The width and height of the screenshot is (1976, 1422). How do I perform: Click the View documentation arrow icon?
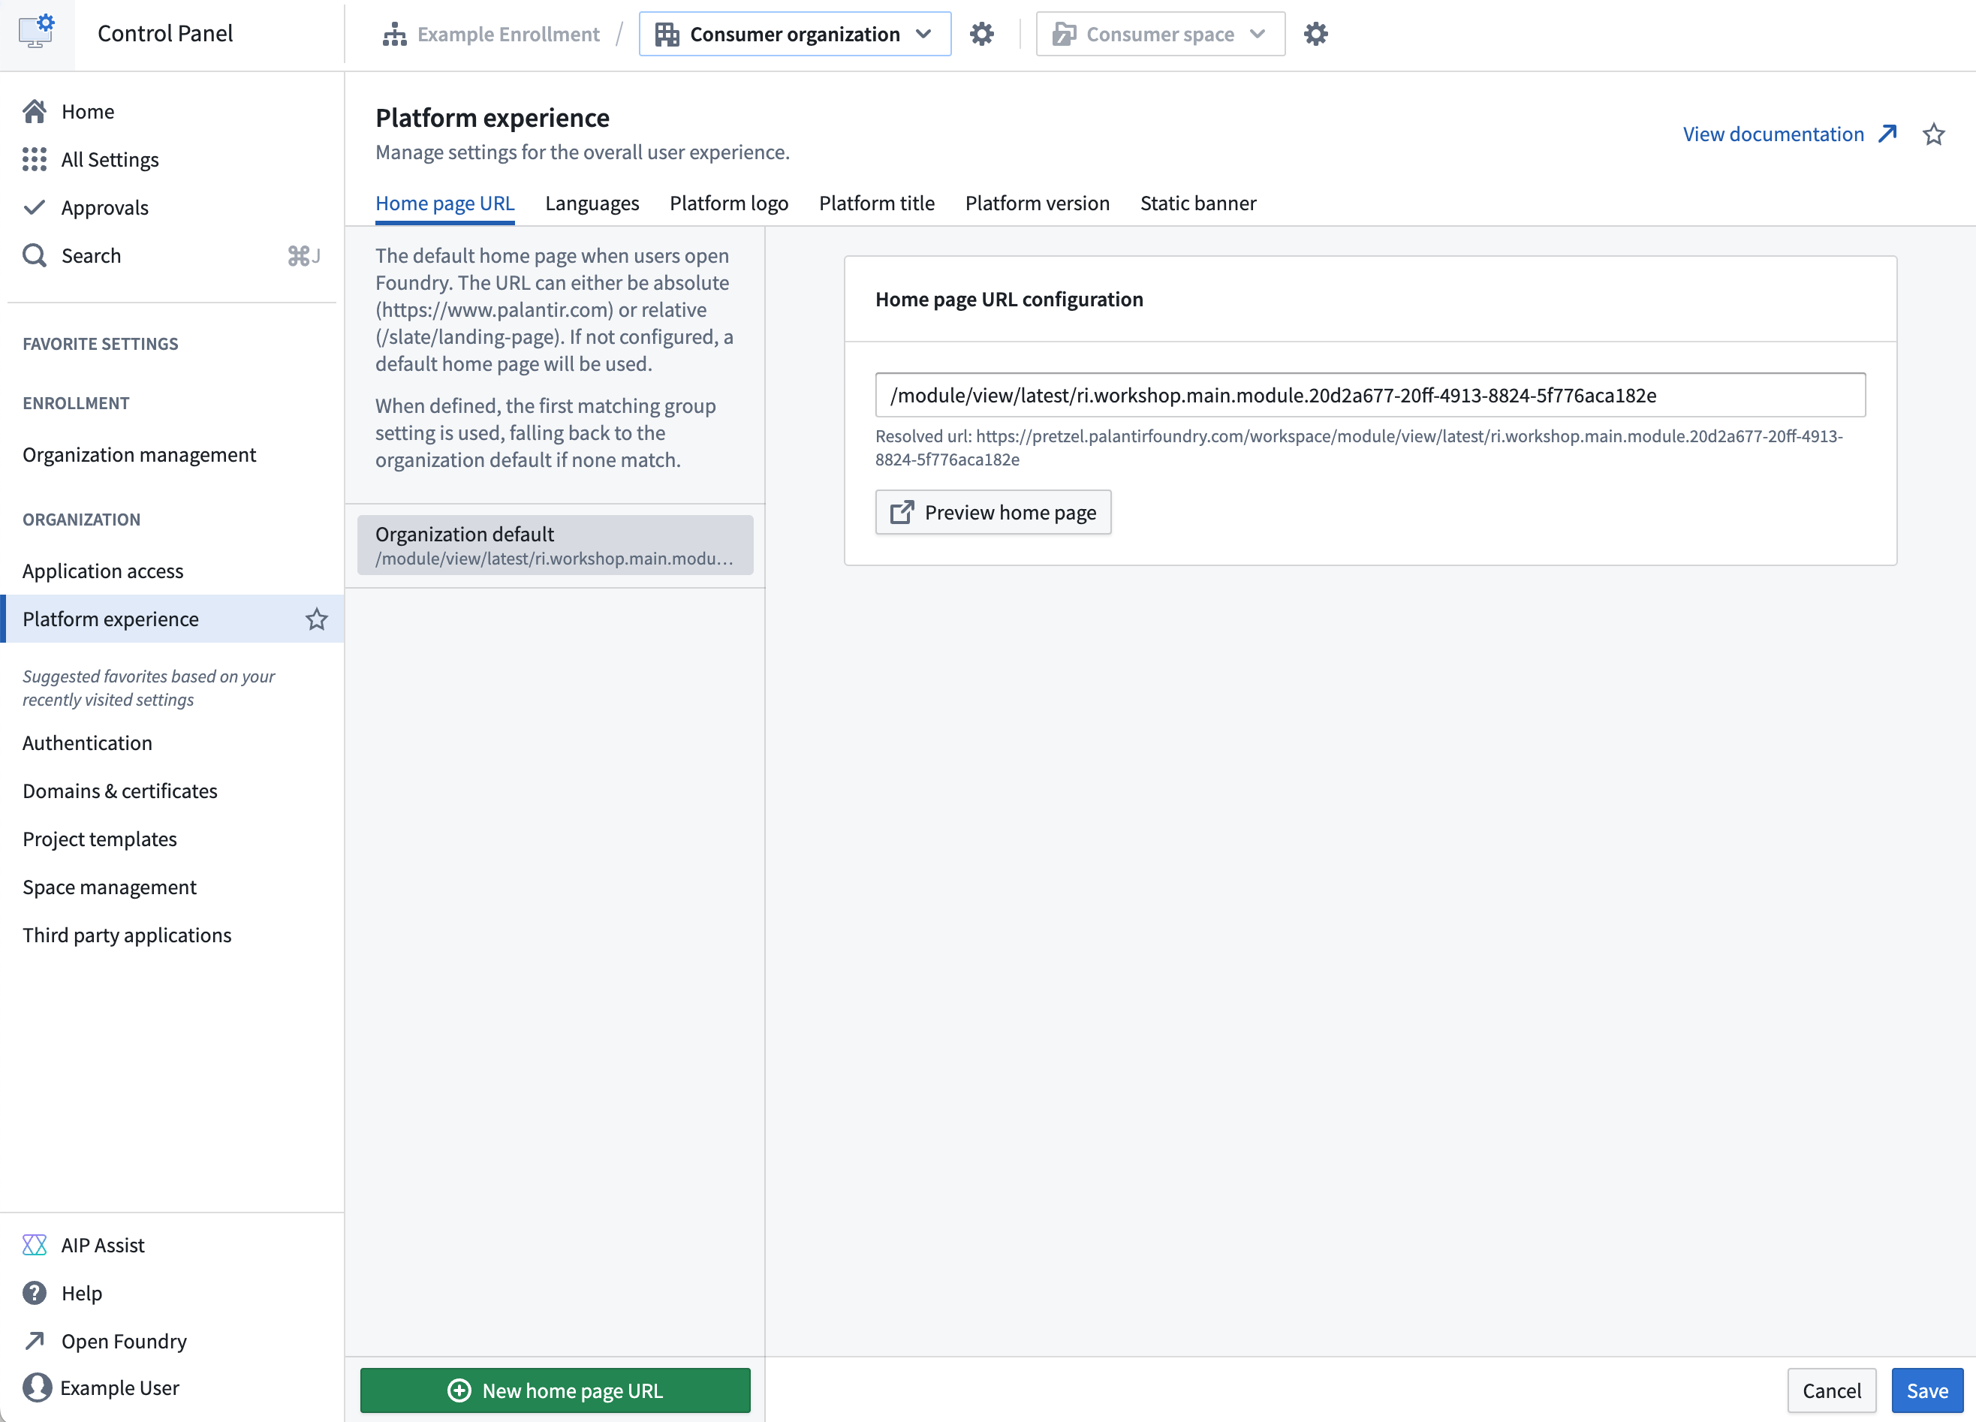pyautogui.click(x=1887, y=134)
